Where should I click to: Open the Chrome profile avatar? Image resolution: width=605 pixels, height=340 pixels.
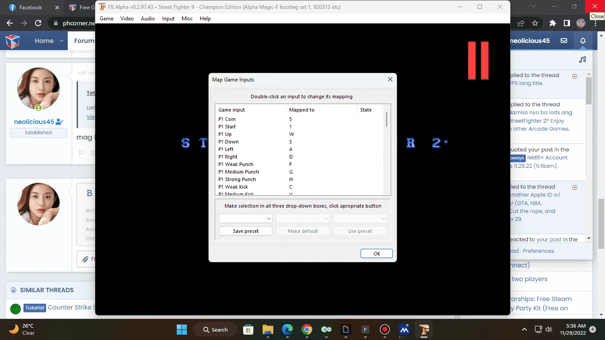[581, 23]
